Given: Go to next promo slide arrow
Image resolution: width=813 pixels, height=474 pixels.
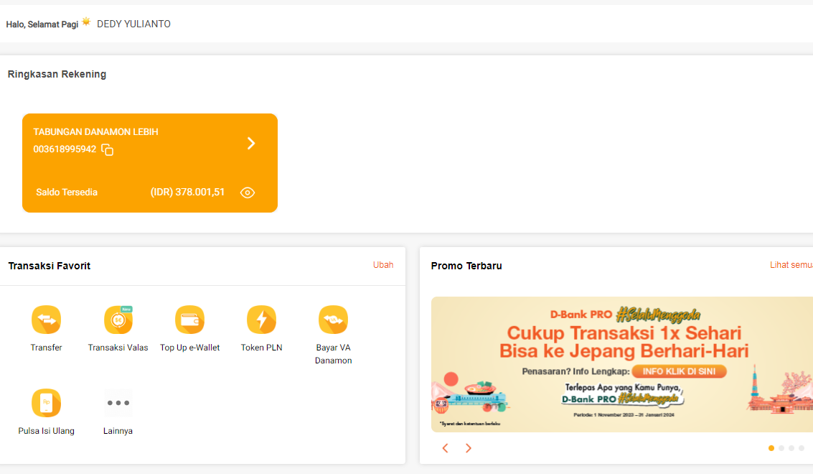Looking at the screenshot, I should tap(468, 448).
